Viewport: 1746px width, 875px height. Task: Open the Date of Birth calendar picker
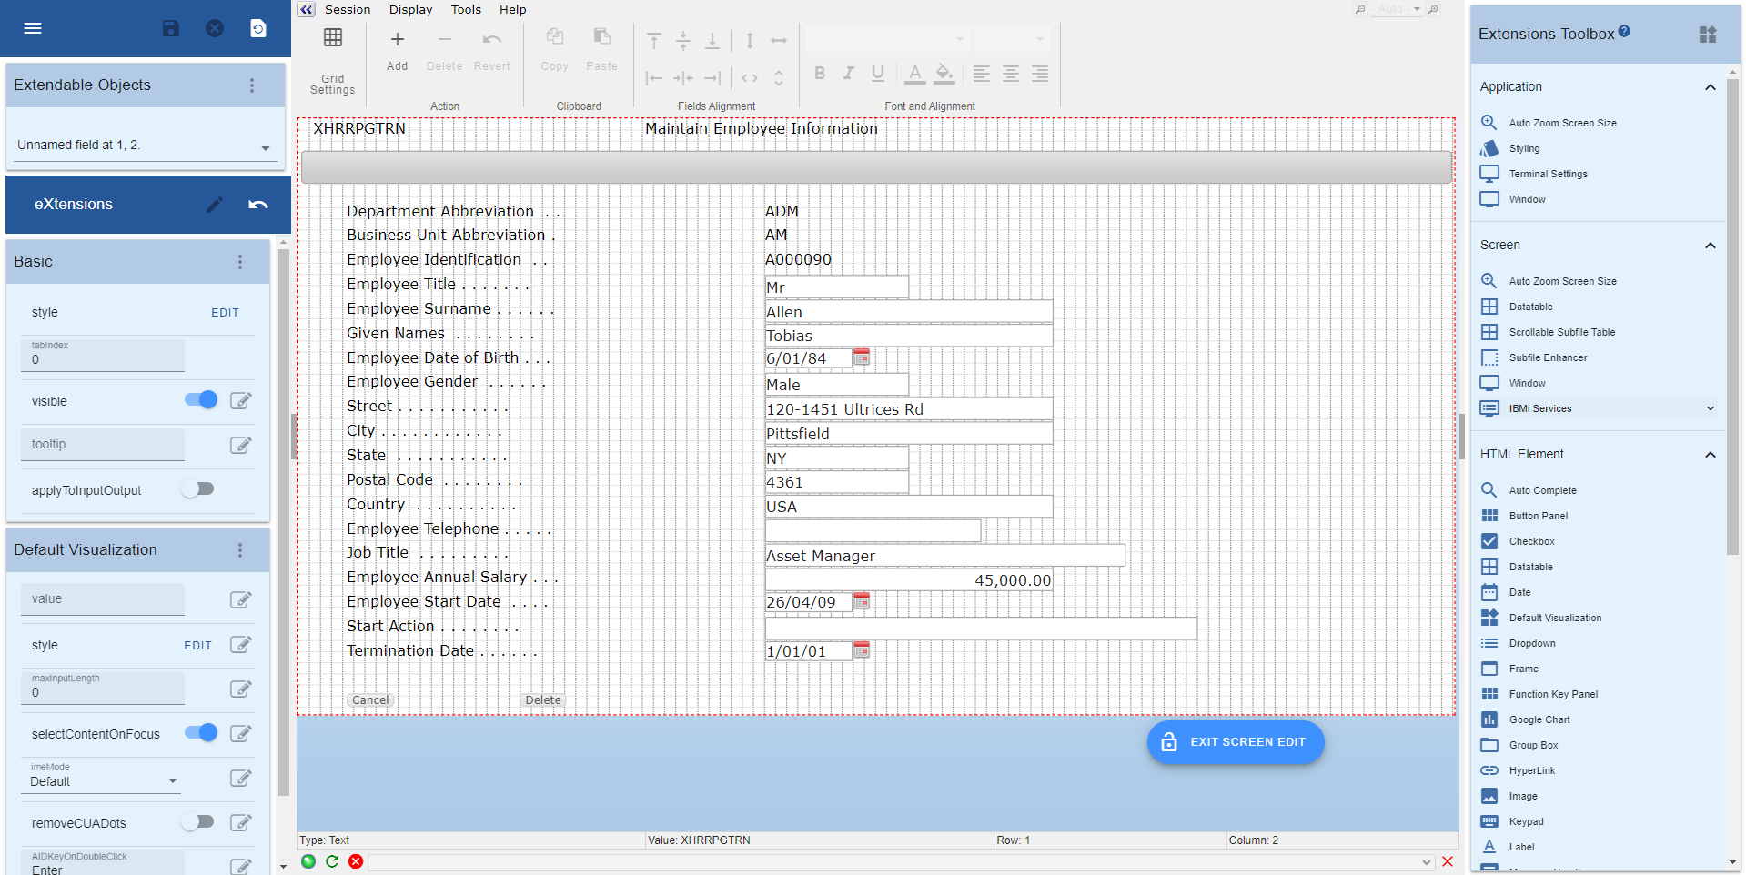pyautogui.click(x=861, y=357)
